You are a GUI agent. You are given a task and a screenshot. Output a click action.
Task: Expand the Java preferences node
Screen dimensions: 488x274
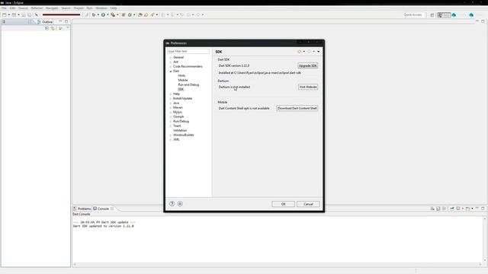tap(171, 104)
